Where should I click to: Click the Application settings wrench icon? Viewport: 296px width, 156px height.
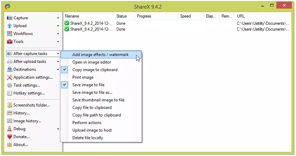click(9, 77)
